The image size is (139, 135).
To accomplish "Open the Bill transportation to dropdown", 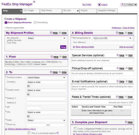I will click(112, 38).
